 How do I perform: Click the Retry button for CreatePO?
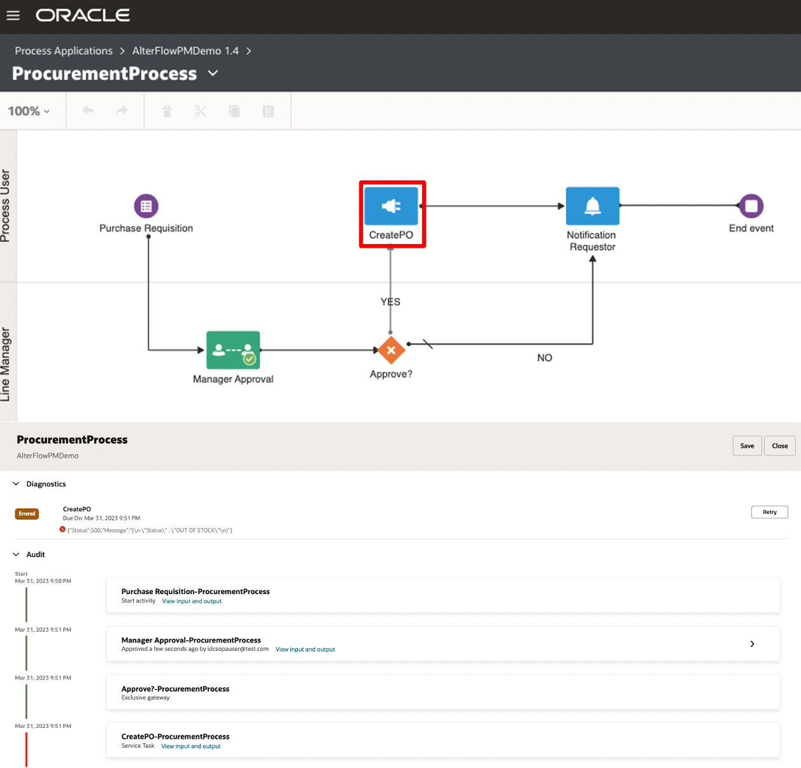769,512
